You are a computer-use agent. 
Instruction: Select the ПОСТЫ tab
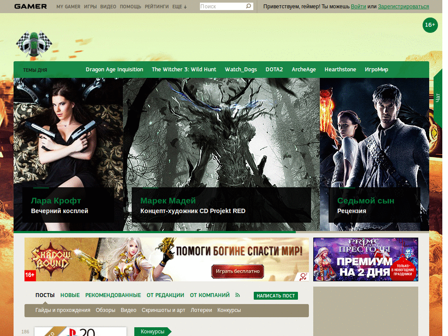[45, 295]
